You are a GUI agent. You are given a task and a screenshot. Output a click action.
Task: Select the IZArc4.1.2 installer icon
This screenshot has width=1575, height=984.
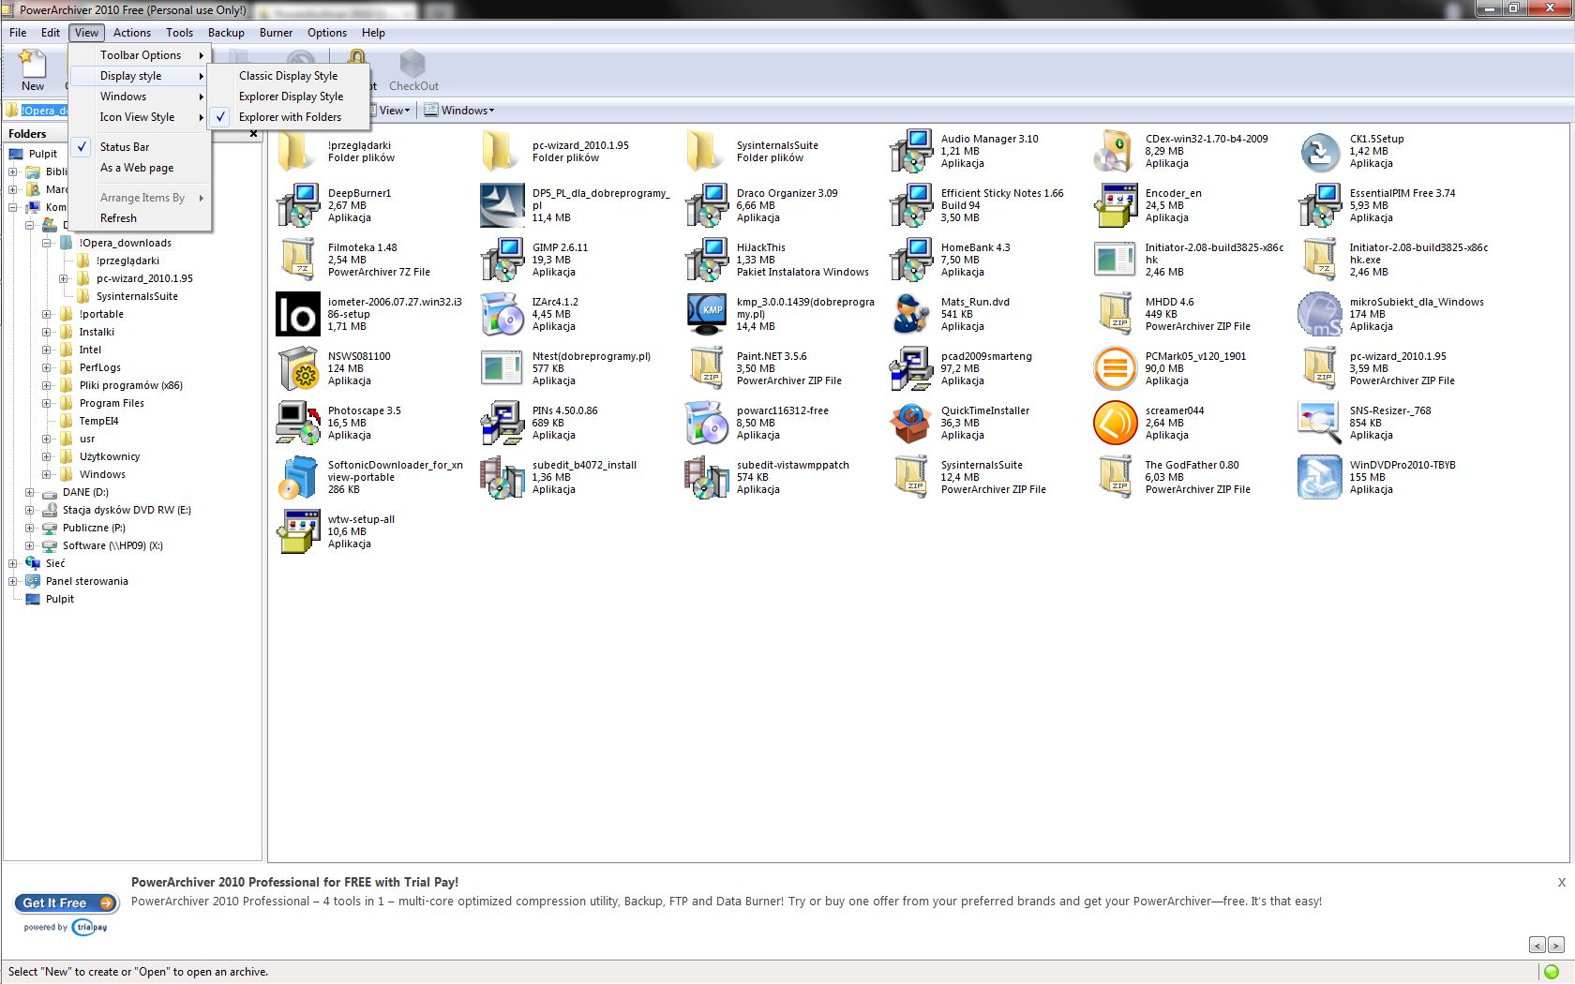point(502,314)
